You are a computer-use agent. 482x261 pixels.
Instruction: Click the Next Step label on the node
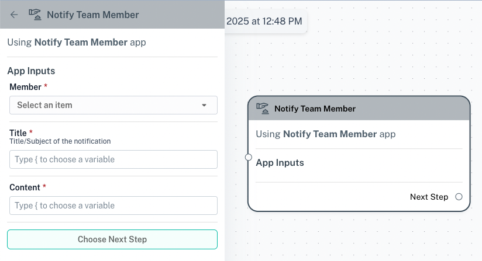[429, 197]
